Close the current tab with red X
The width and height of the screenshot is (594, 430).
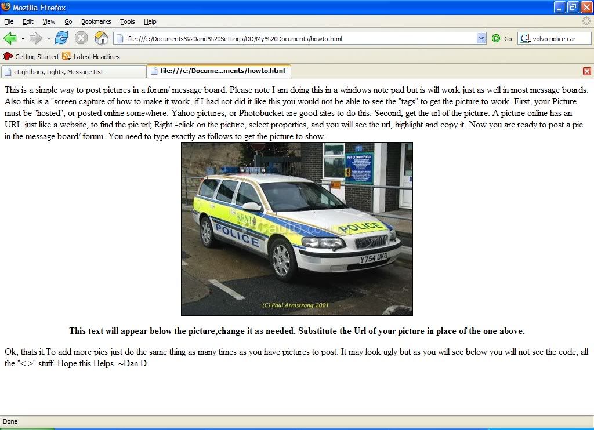(x=587, y=71)
